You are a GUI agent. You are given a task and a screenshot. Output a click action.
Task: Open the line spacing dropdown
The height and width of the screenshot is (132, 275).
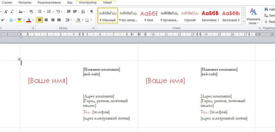[68, 20]
